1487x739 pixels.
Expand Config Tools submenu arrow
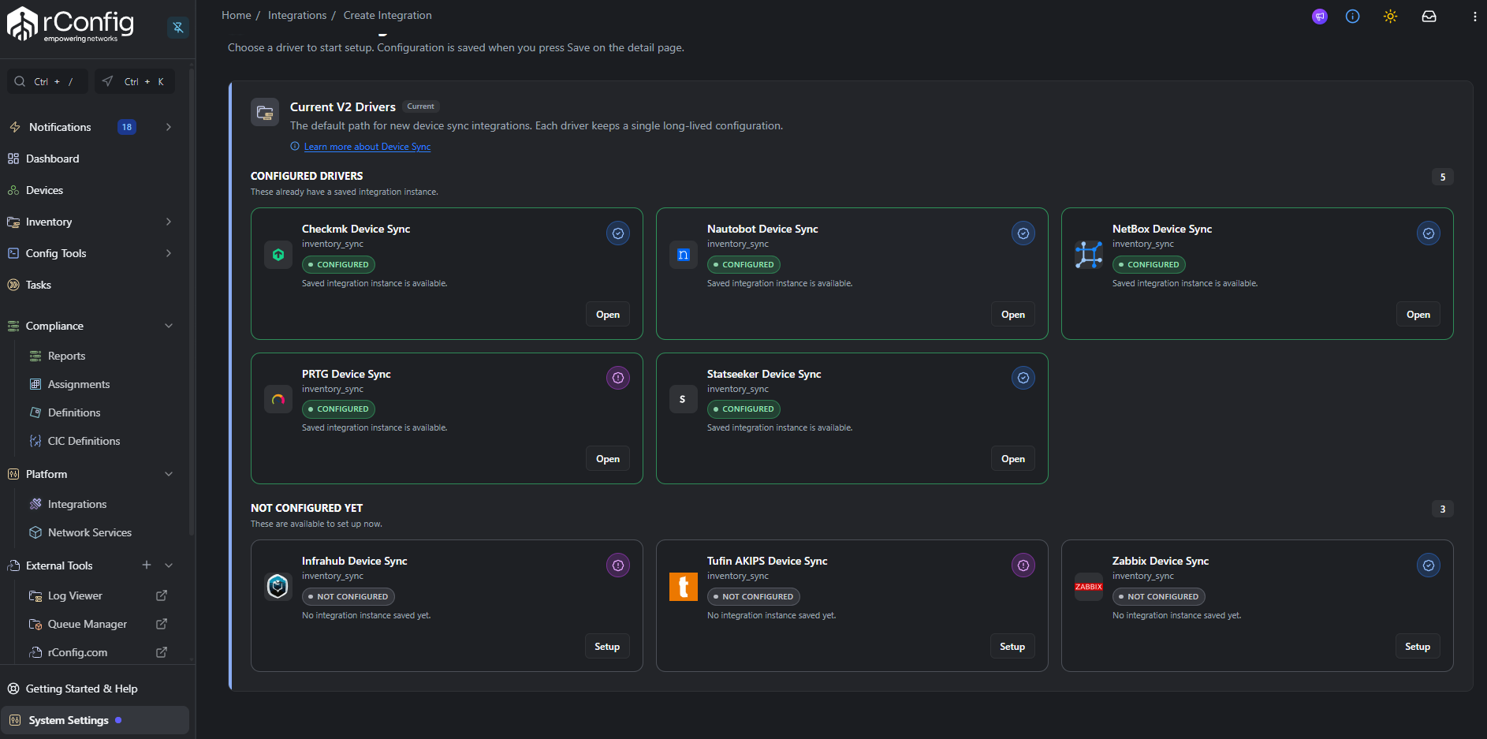click(x=169, y=253)
